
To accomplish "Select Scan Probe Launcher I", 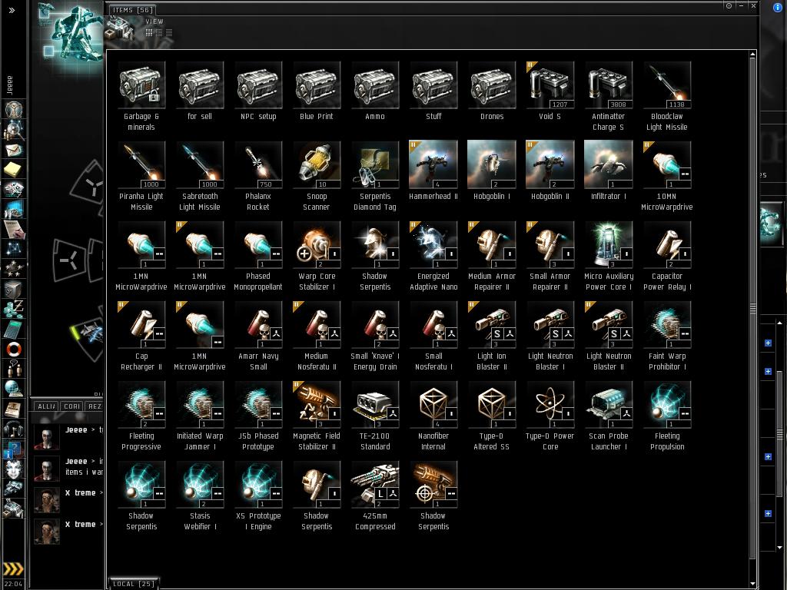I will (609, 416).
